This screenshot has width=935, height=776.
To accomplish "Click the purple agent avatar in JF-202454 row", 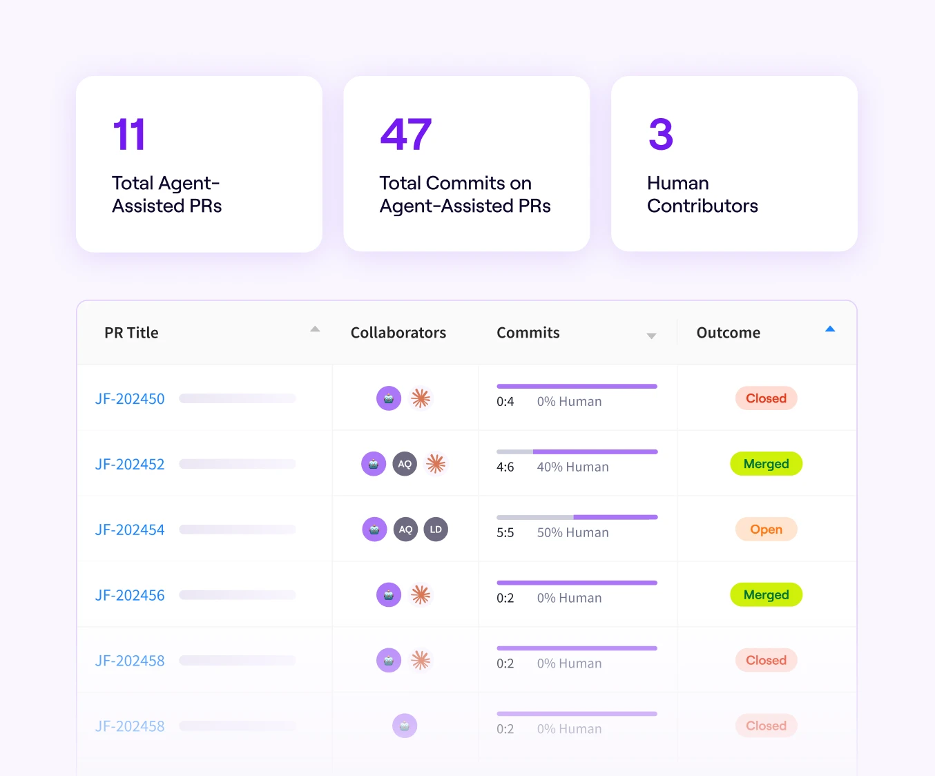I will pyautogui.click(x=374, y=530).
